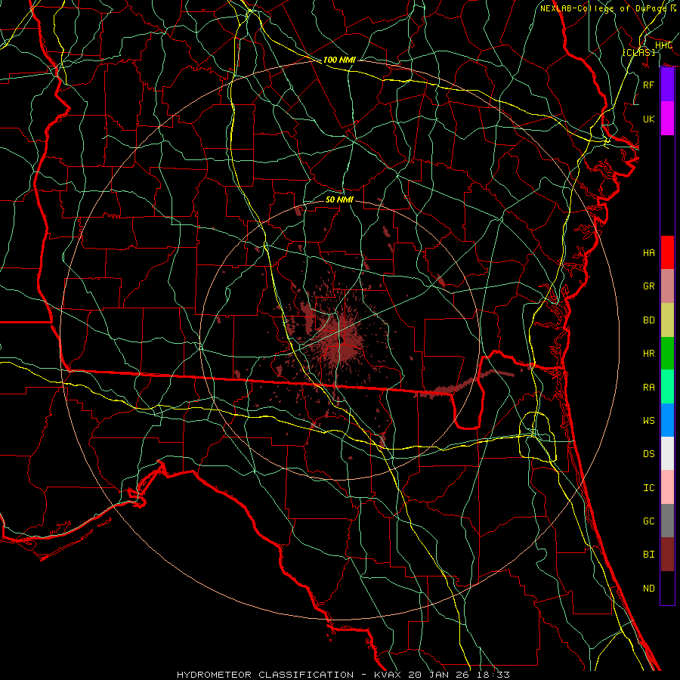Click the DS white legend swatch
Viewport: 680px width, 680px height.
(667, 453)
